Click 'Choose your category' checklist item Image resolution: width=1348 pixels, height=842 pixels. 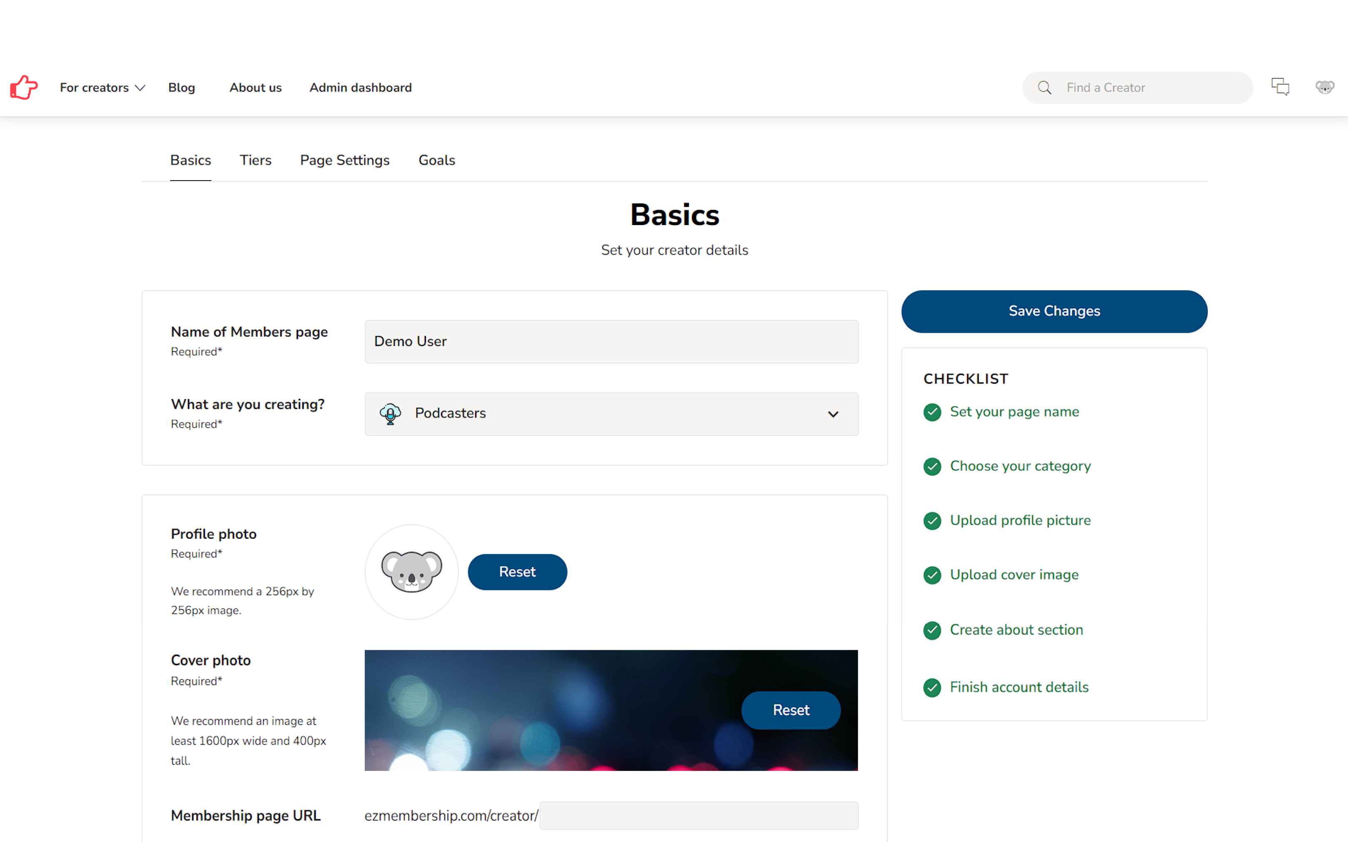pyautogui.click(x=1020, y=466)
